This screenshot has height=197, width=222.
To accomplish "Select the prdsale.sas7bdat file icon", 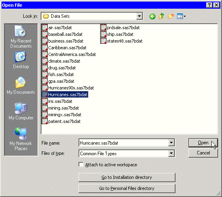I will tap(103, 27).
